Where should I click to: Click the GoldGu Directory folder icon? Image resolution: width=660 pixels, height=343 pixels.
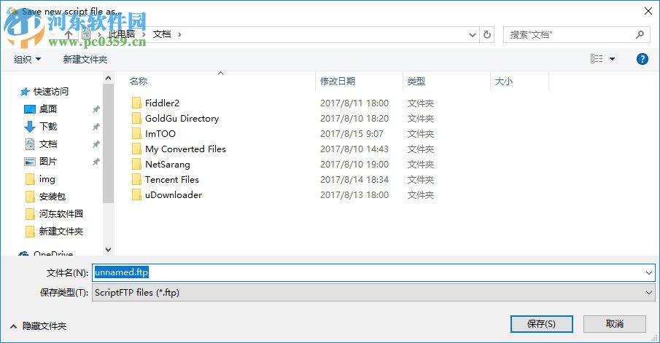click(x=136, y=118)
